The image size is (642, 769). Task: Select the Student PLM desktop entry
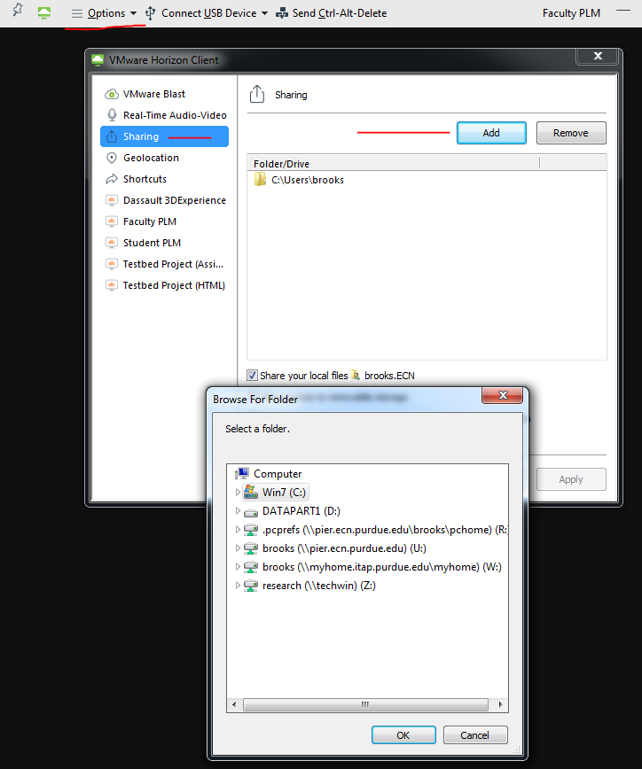click(152, 243)
